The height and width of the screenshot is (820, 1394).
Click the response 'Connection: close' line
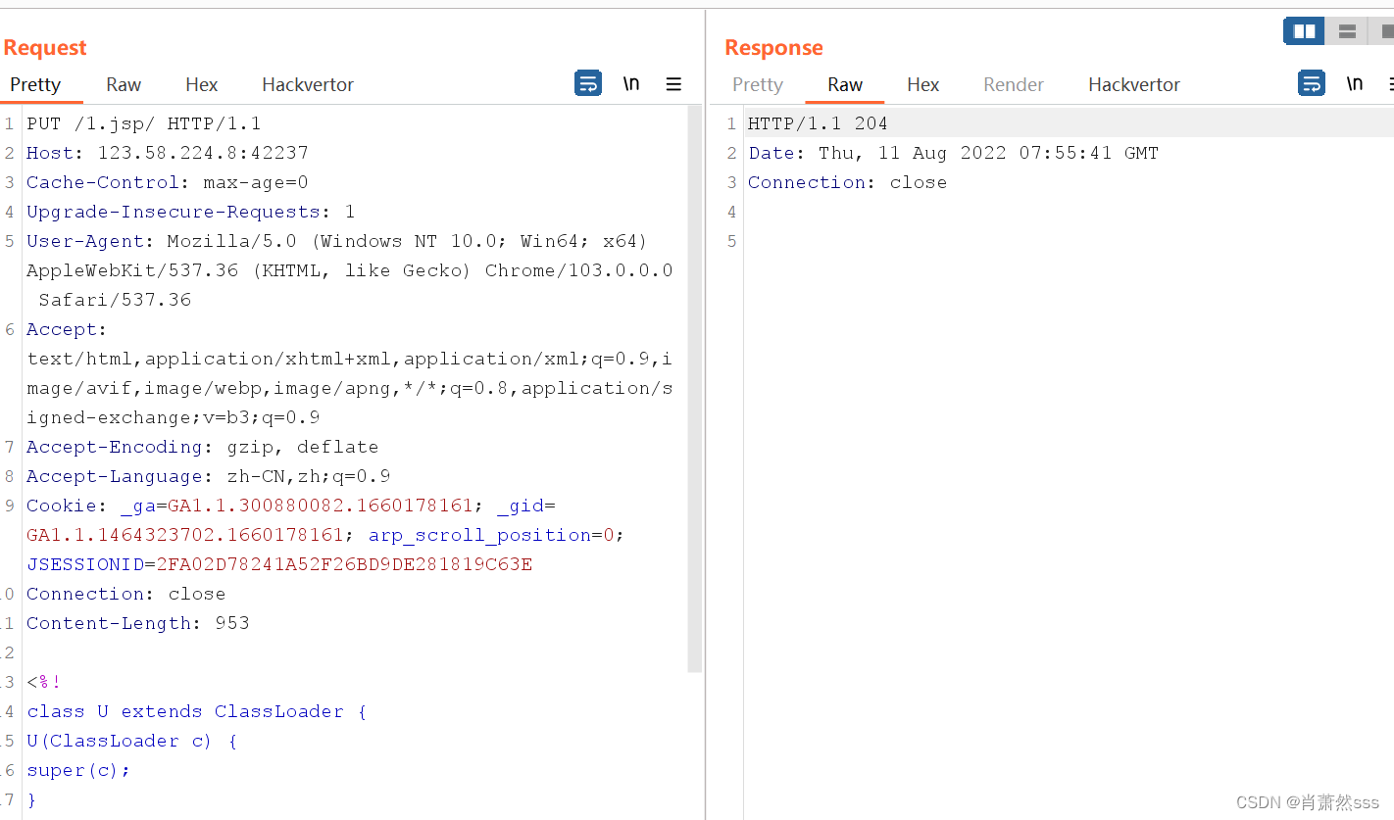click(848, 182)
